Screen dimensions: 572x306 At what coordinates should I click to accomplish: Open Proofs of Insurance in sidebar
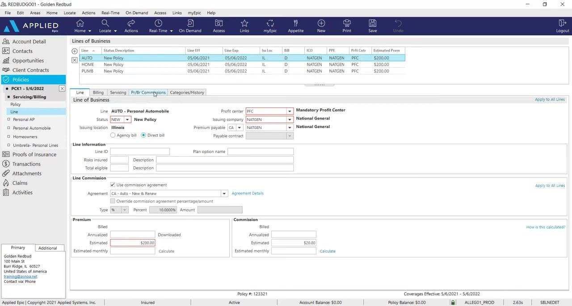pyautogui.click(x=34, y=154)
